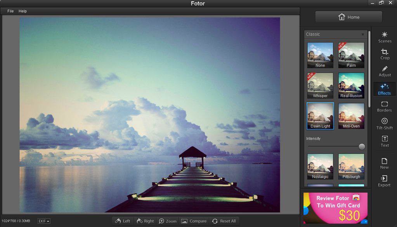397x227 pixels.
Task: Expand the Classic effects dropdown
Action: (x=336, y=34)
